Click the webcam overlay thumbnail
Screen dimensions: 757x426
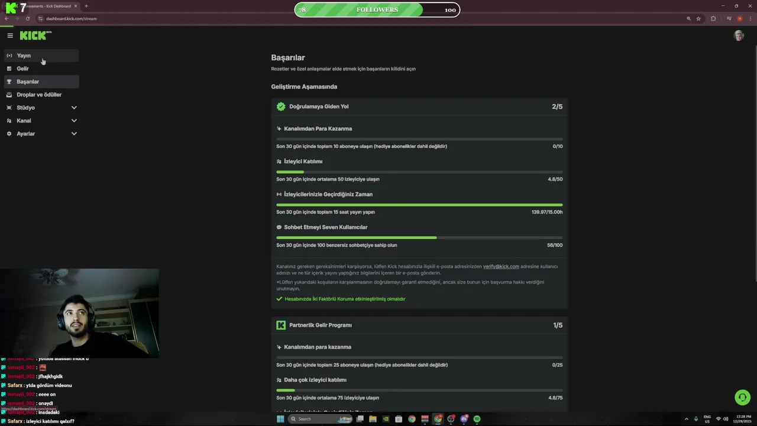click(x=79, y=313)
